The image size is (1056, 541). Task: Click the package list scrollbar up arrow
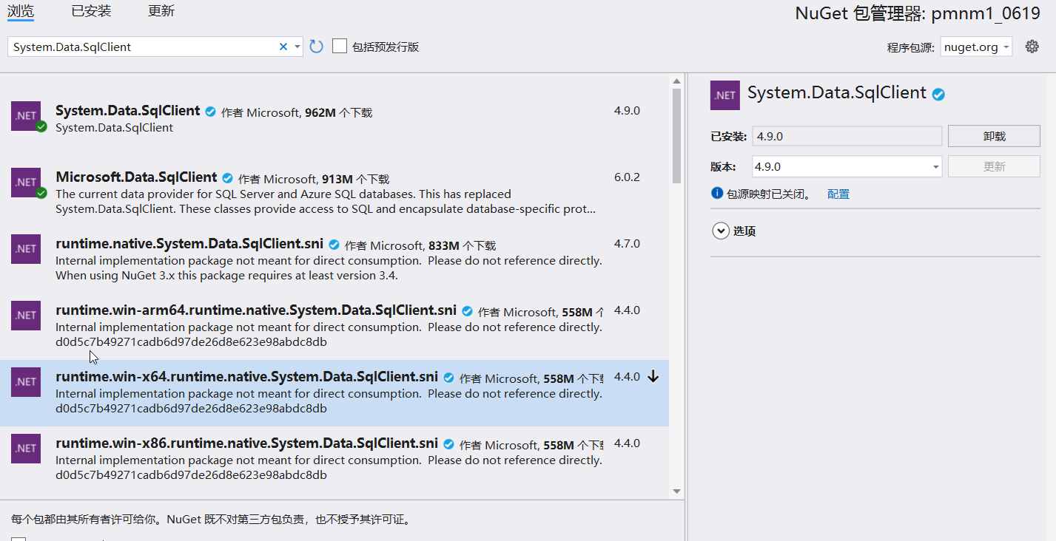click(676, 80)
